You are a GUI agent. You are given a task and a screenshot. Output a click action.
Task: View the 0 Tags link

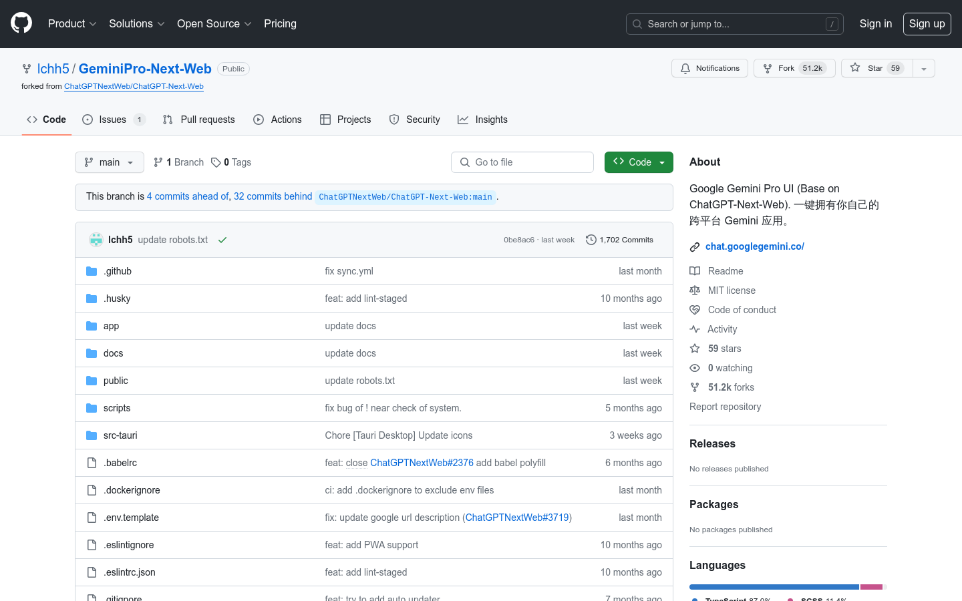click(231, 162)
